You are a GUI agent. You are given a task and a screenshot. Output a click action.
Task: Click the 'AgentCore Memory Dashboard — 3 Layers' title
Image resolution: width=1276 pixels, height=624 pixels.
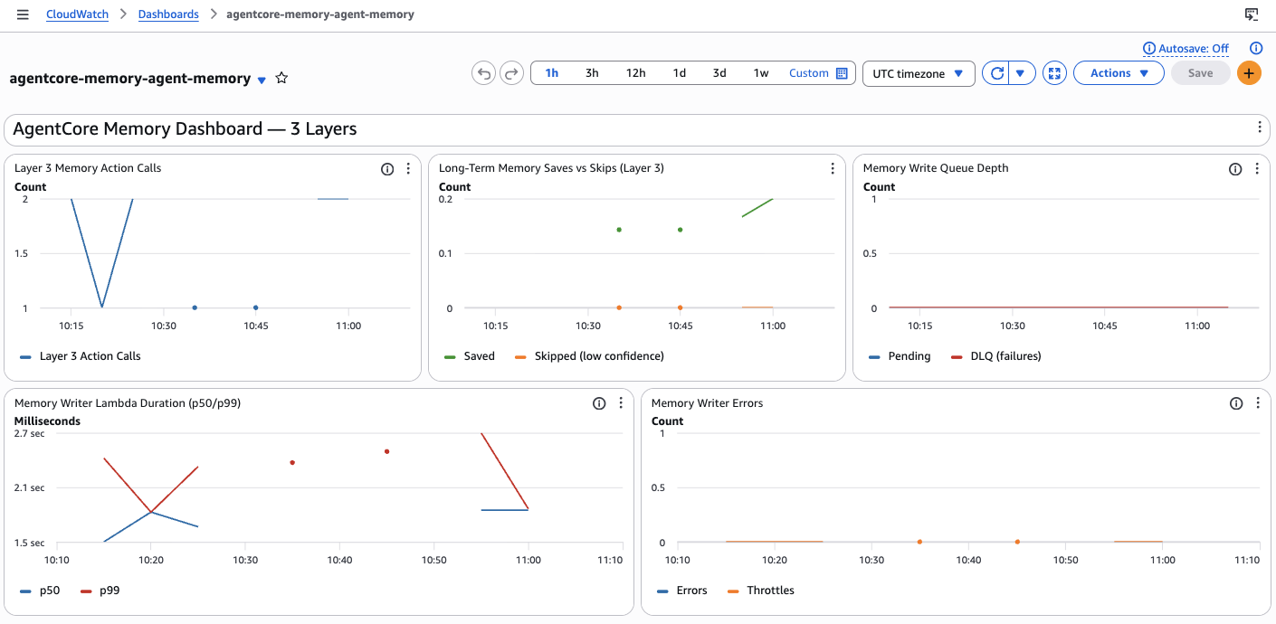(185, 128)
